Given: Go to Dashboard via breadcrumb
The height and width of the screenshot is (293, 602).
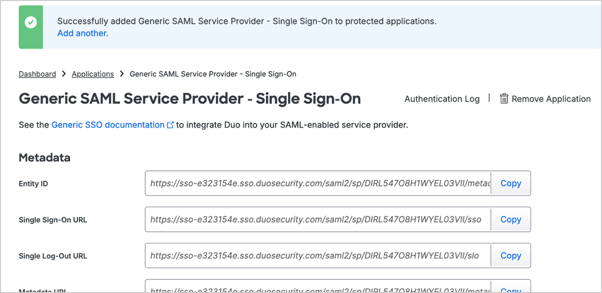Looking at the screenshot, I should [37, 74].
